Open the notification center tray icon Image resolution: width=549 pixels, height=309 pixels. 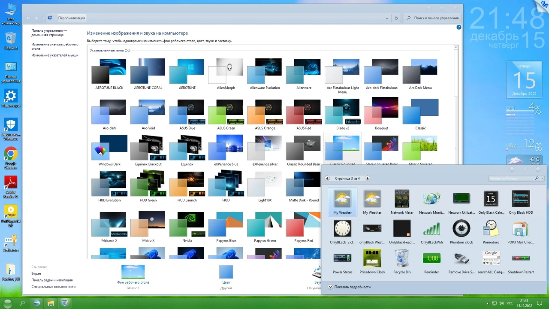[540, 303]
